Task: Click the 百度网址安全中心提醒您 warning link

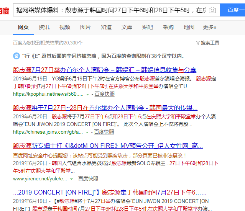Action: click(x=100, y=155)
